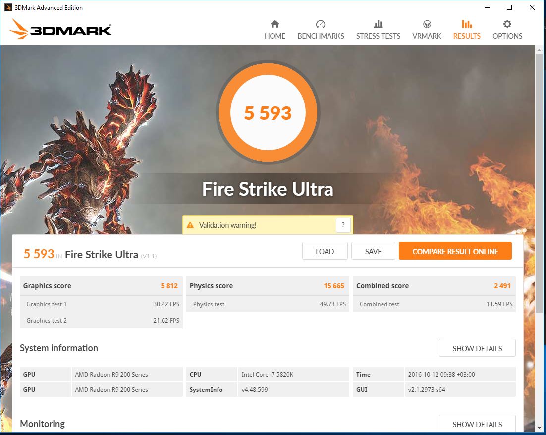Click the Validation warning banner
Screen dimensions: 546x435
coord(268,225)
